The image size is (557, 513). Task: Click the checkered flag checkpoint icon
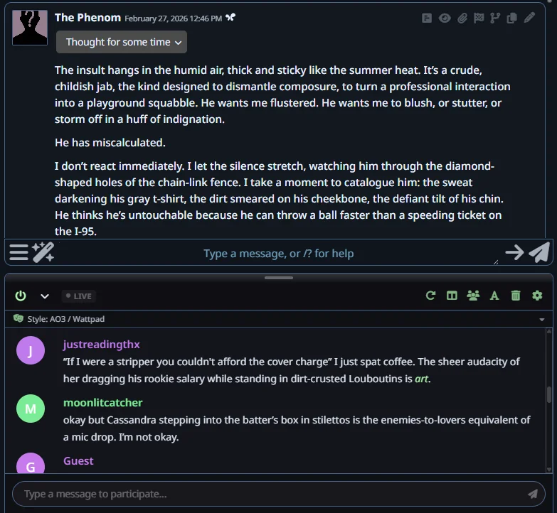(479, 18)
